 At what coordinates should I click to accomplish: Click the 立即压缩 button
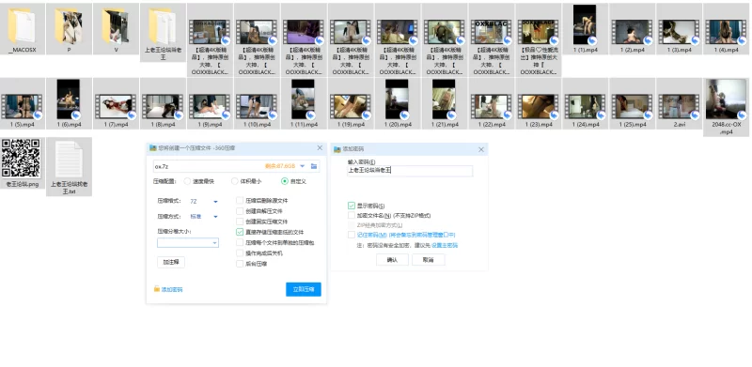pos(303,289)
